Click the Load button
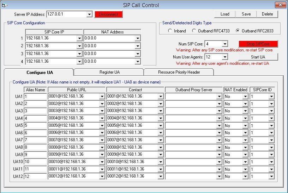The height and width of the screenshot is (193, 288). pos(225,14)
